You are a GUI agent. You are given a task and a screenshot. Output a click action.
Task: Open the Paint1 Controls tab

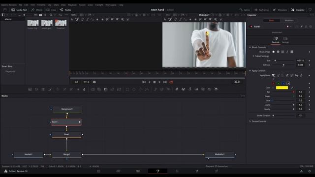click(276, 40)
